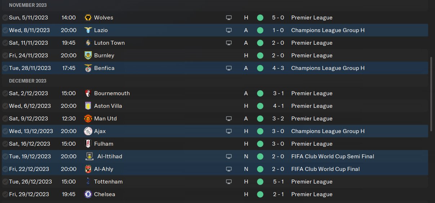Click the green win indicator for Burnley
Screen dimensions: 435x203
[260, 56]
